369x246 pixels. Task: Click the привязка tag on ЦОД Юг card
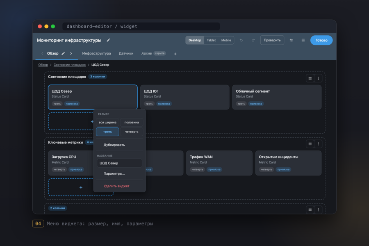pyautogui.click(x=164, y=104)
